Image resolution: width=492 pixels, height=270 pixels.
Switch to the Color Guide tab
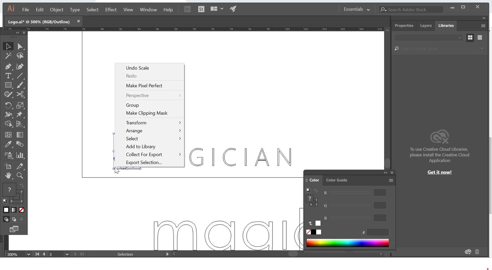coord(337,180)
